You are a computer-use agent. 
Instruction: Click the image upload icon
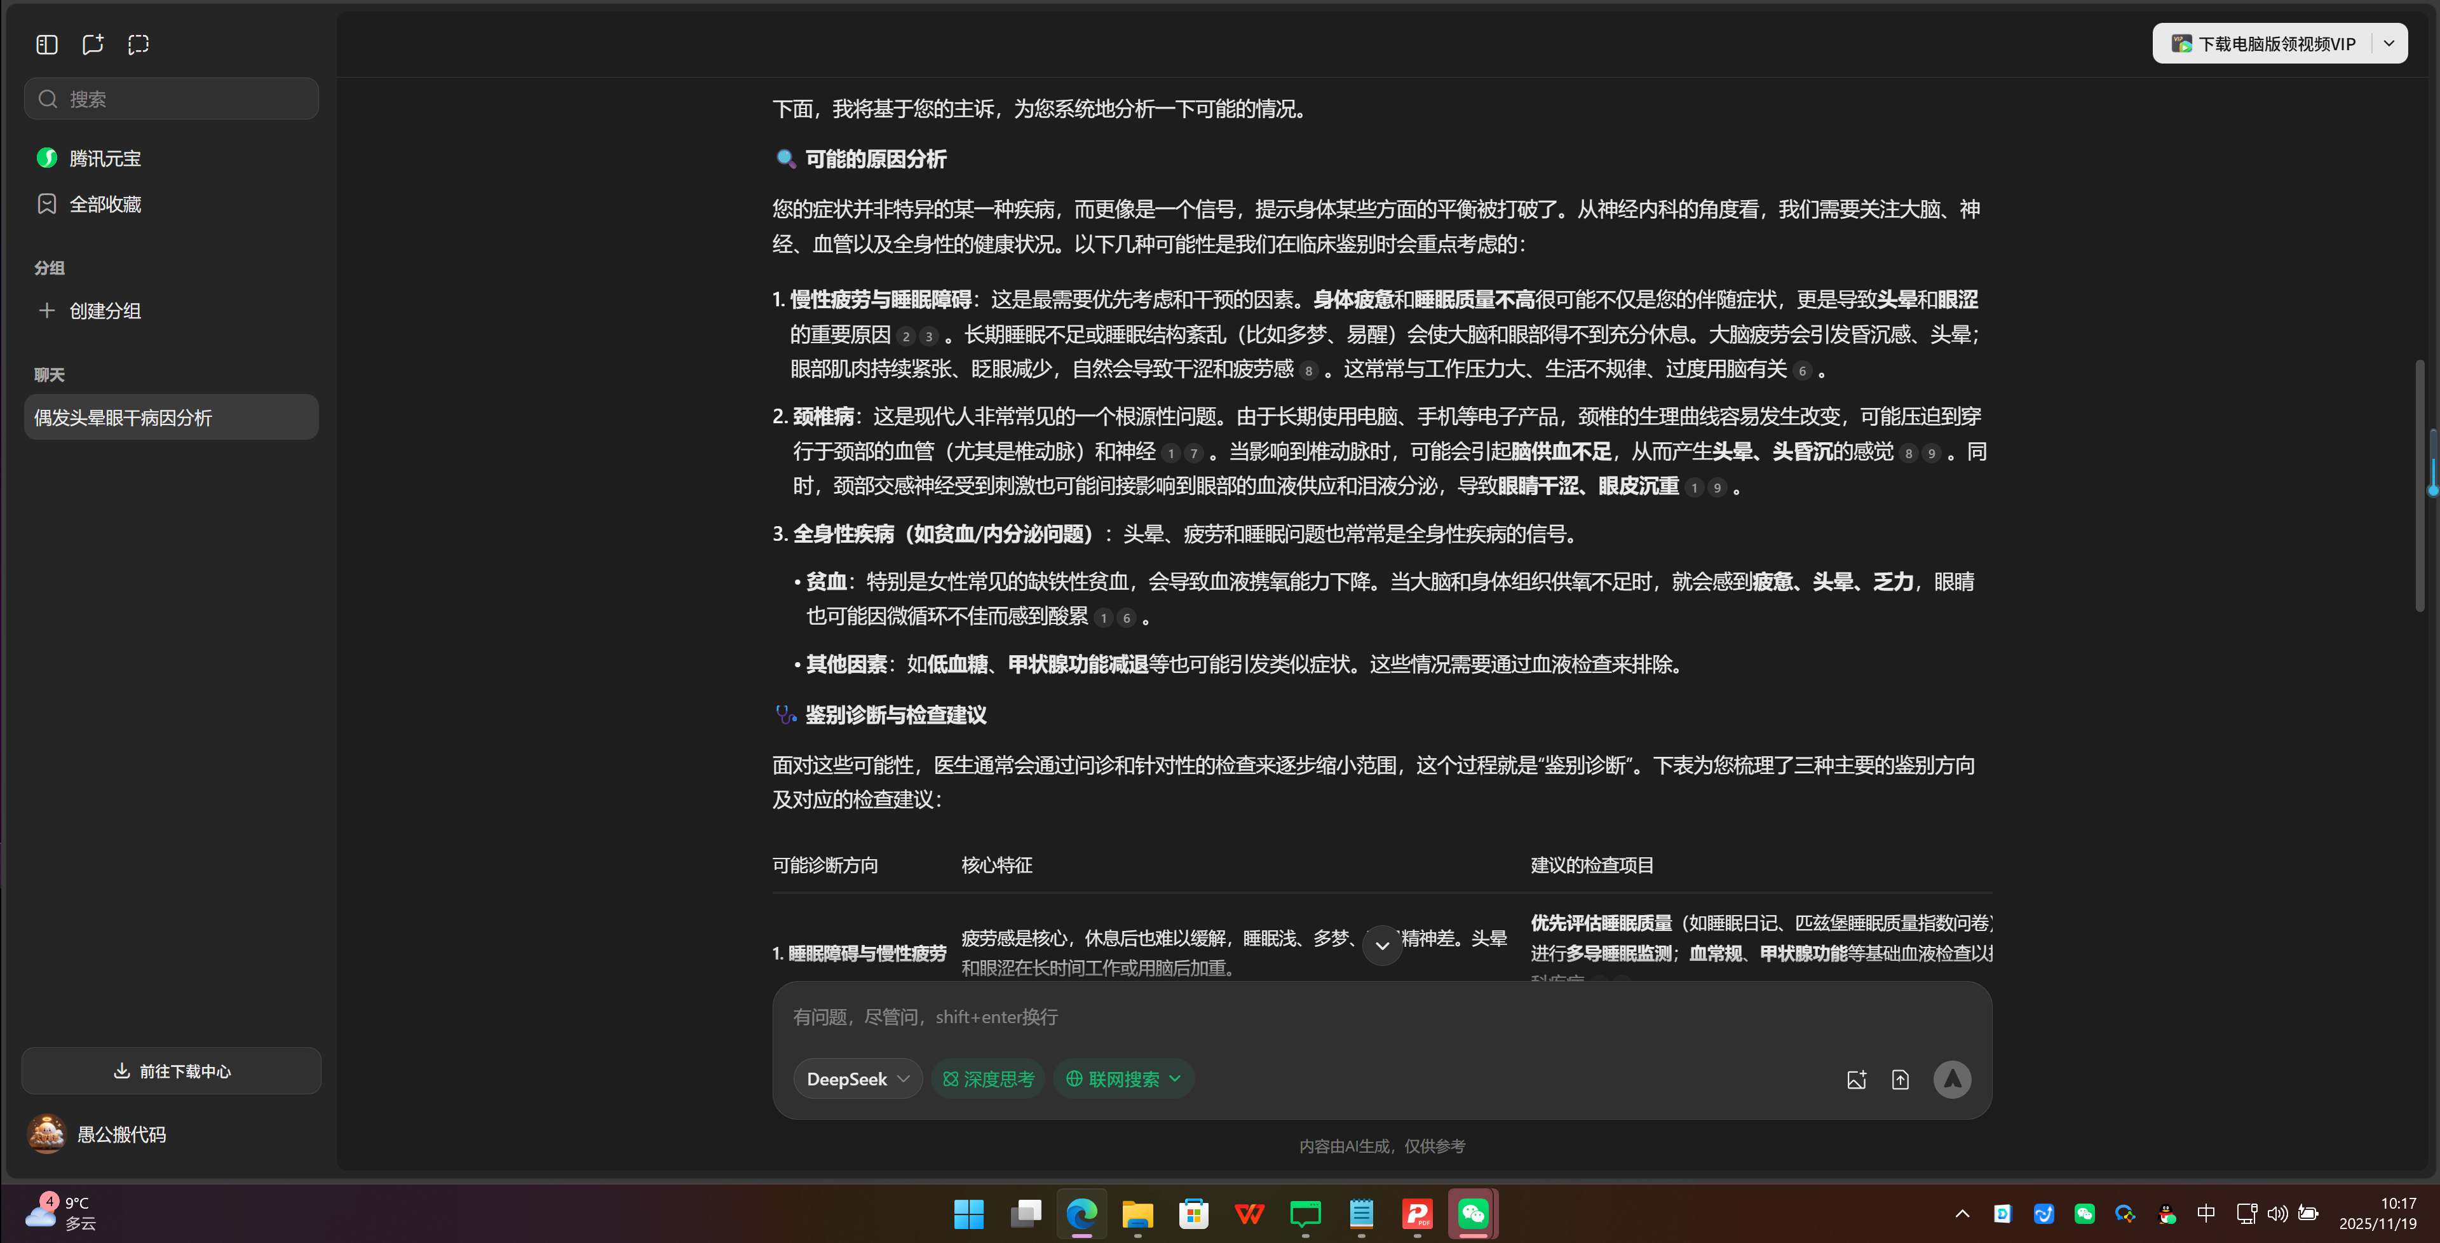click(x=1857, y=1079)
